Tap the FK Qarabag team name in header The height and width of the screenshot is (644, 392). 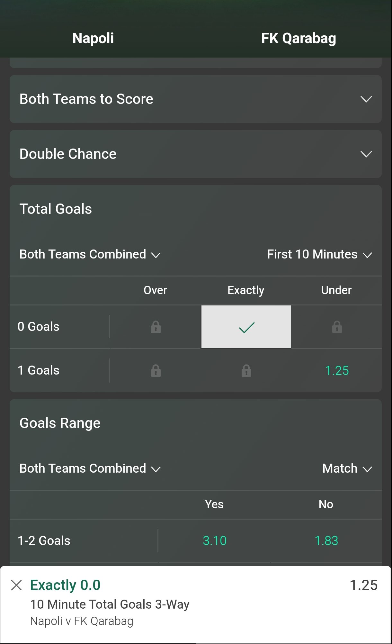click(x=298, y=38)
